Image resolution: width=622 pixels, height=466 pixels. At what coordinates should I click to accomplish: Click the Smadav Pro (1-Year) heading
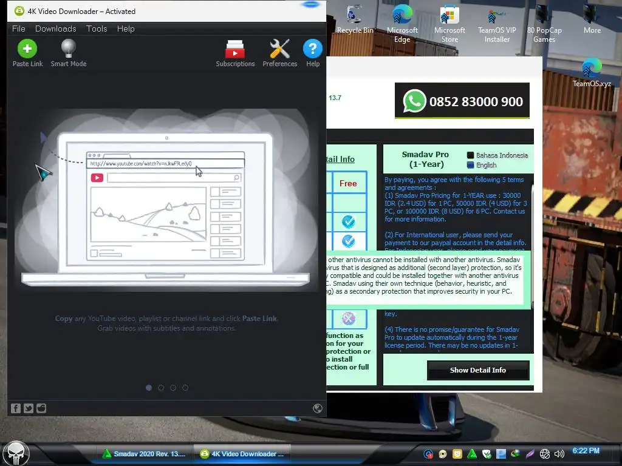click(x=425, y=160)
